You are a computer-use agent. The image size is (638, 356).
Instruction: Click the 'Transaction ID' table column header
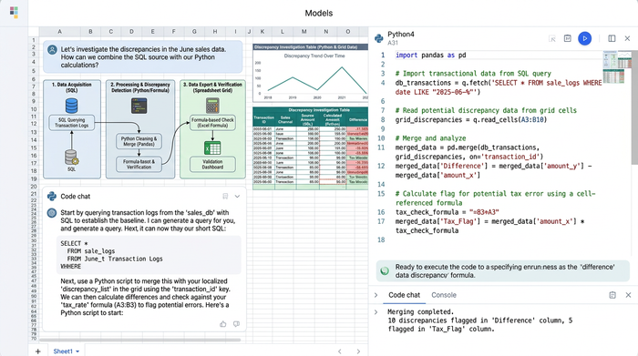[264, 119]
